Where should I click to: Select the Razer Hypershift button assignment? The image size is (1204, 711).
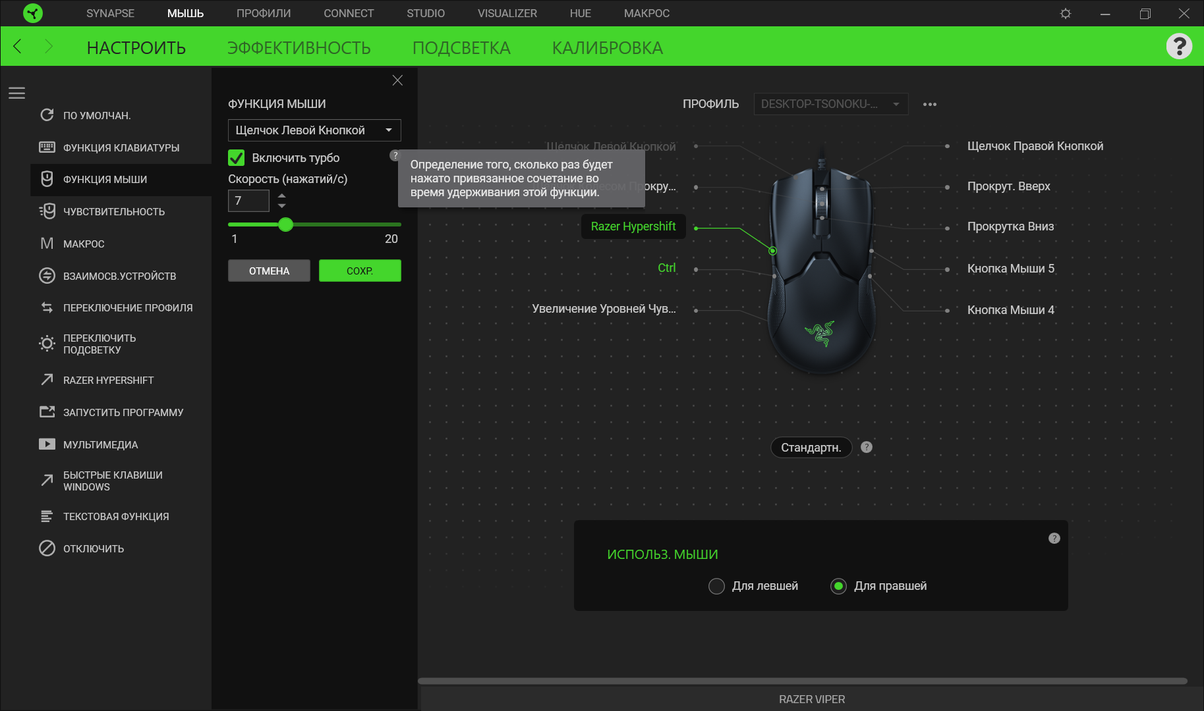pos(633,226)
